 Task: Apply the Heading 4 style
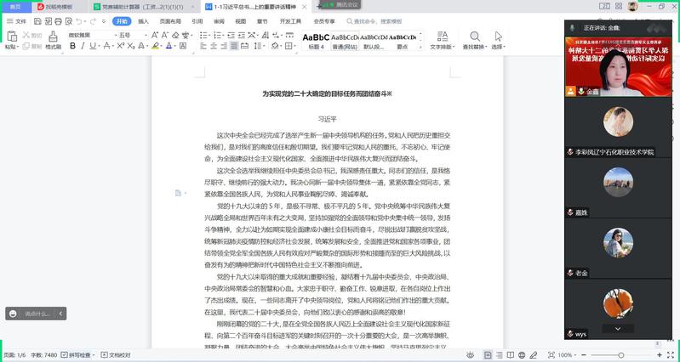click(316, 41)
